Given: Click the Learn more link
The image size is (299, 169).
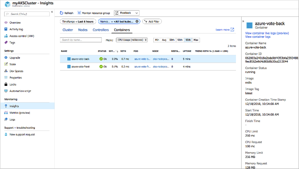Looking at the screenshot, I should (223, 30).
